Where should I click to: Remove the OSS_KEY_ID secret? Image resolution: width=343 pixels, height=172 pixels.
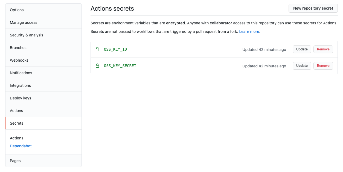tap(323, 49)
